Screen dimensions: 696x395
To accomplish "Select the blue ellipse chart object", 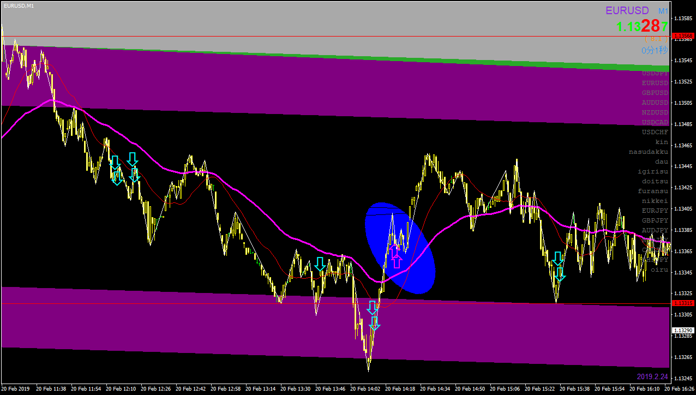I will [400, 248].
